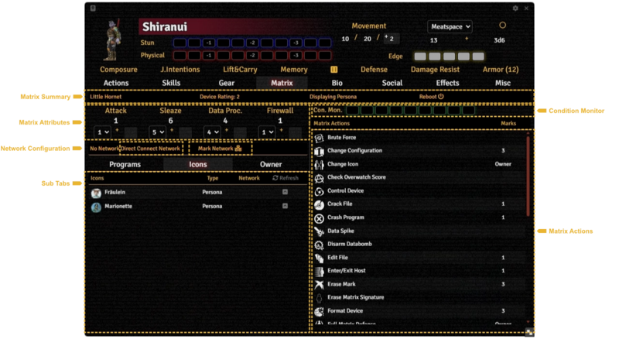
Task: Toggle the first Stun damage box
Action: coord(179,43)
